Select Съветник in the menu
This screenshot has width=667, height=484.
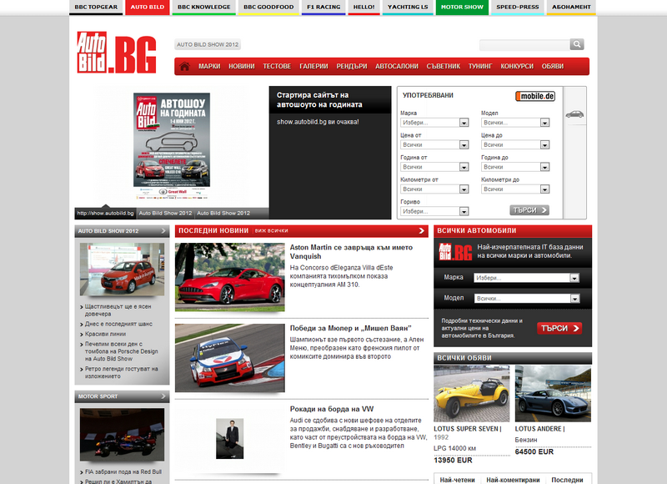[x=444, y=67]
